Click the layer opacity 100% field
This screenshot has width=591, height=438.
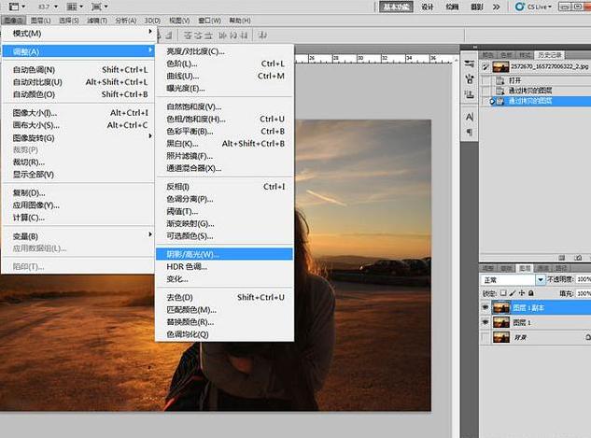point(584,279)
